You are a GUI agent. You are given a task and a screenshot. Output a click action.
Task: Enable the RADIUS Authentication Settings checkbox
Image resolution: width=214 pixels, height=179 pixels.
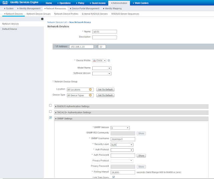tap(50, 105)
